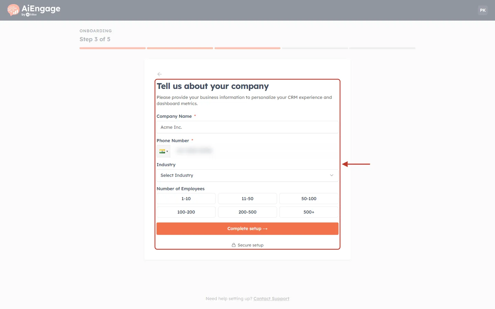
Task: Click the Complete setup button
Action: [247, 229]
